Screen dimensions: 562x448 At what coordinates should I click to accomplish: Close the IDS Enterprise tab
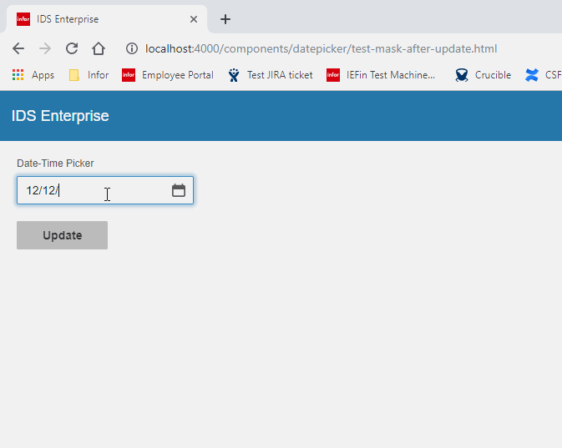(x=194, y=19)
